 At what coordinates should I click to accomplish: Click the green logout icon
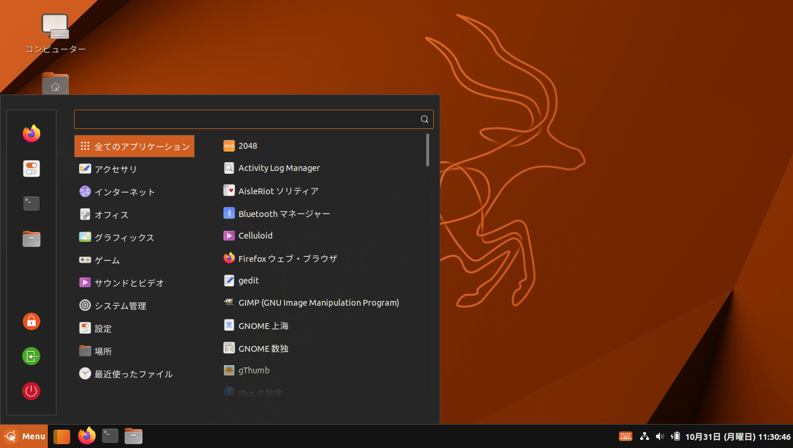pos(31,356)
